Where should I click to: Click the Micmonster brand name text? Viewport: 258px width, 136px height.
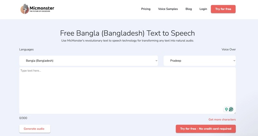point(42,7)
